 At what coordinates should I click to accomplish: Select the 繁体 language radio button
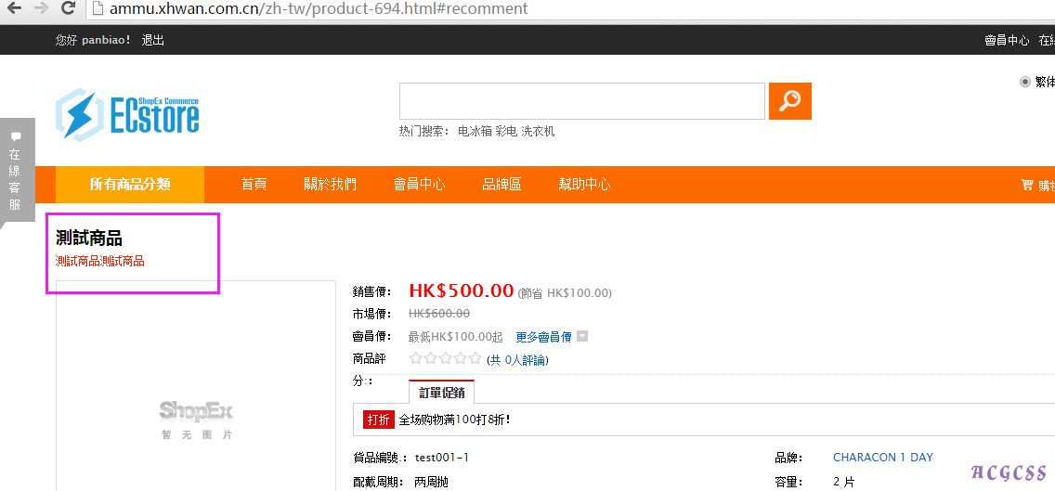1024,82
